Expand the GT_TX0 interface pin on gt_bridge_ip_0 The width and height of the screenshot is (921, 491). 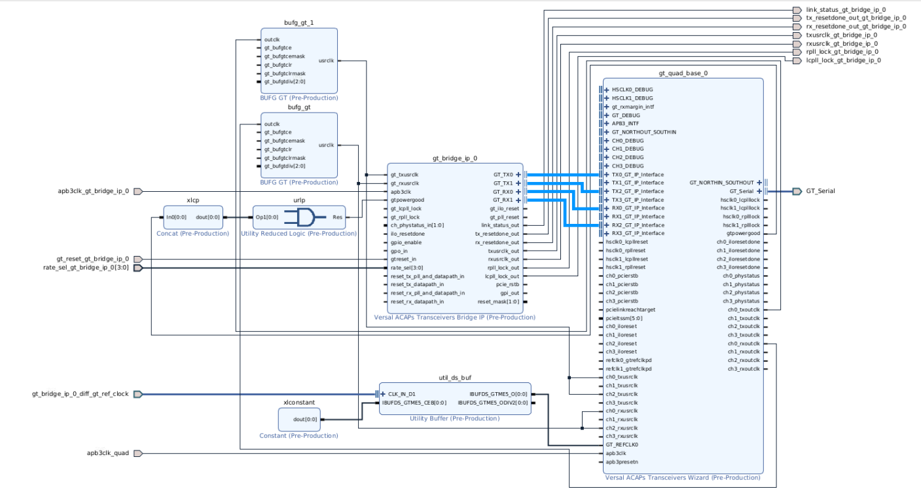[517, 175]
